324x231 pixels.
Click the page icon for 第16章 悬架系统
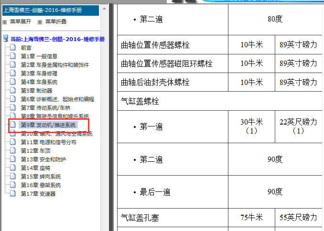coord(13,185)
